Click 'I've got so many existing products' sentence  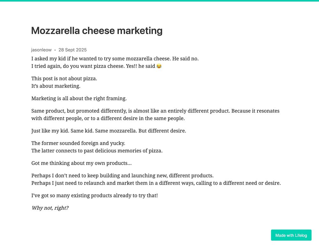click(94, 195)
